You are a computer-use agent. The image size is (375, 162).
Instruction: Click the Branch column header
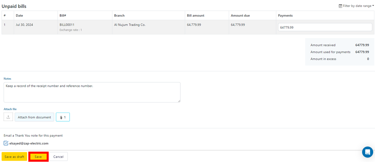click(119, 15)
